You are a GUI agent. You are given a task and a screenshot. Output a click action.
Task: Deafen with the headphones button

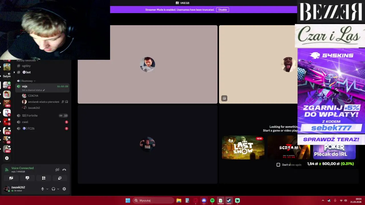53,189
